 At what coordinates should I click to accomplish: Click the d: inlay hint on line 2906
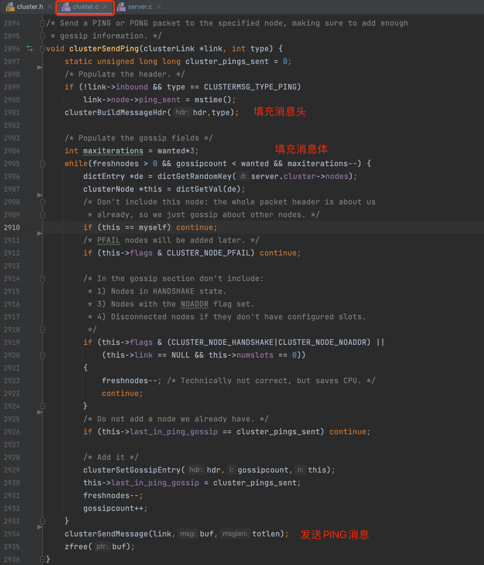243,176
